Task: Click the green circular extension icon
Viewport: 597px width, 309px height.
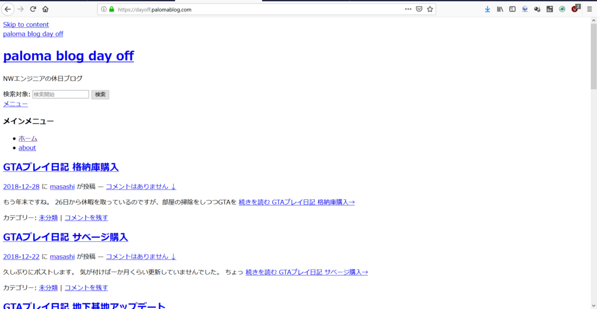Action: (562, 9)
